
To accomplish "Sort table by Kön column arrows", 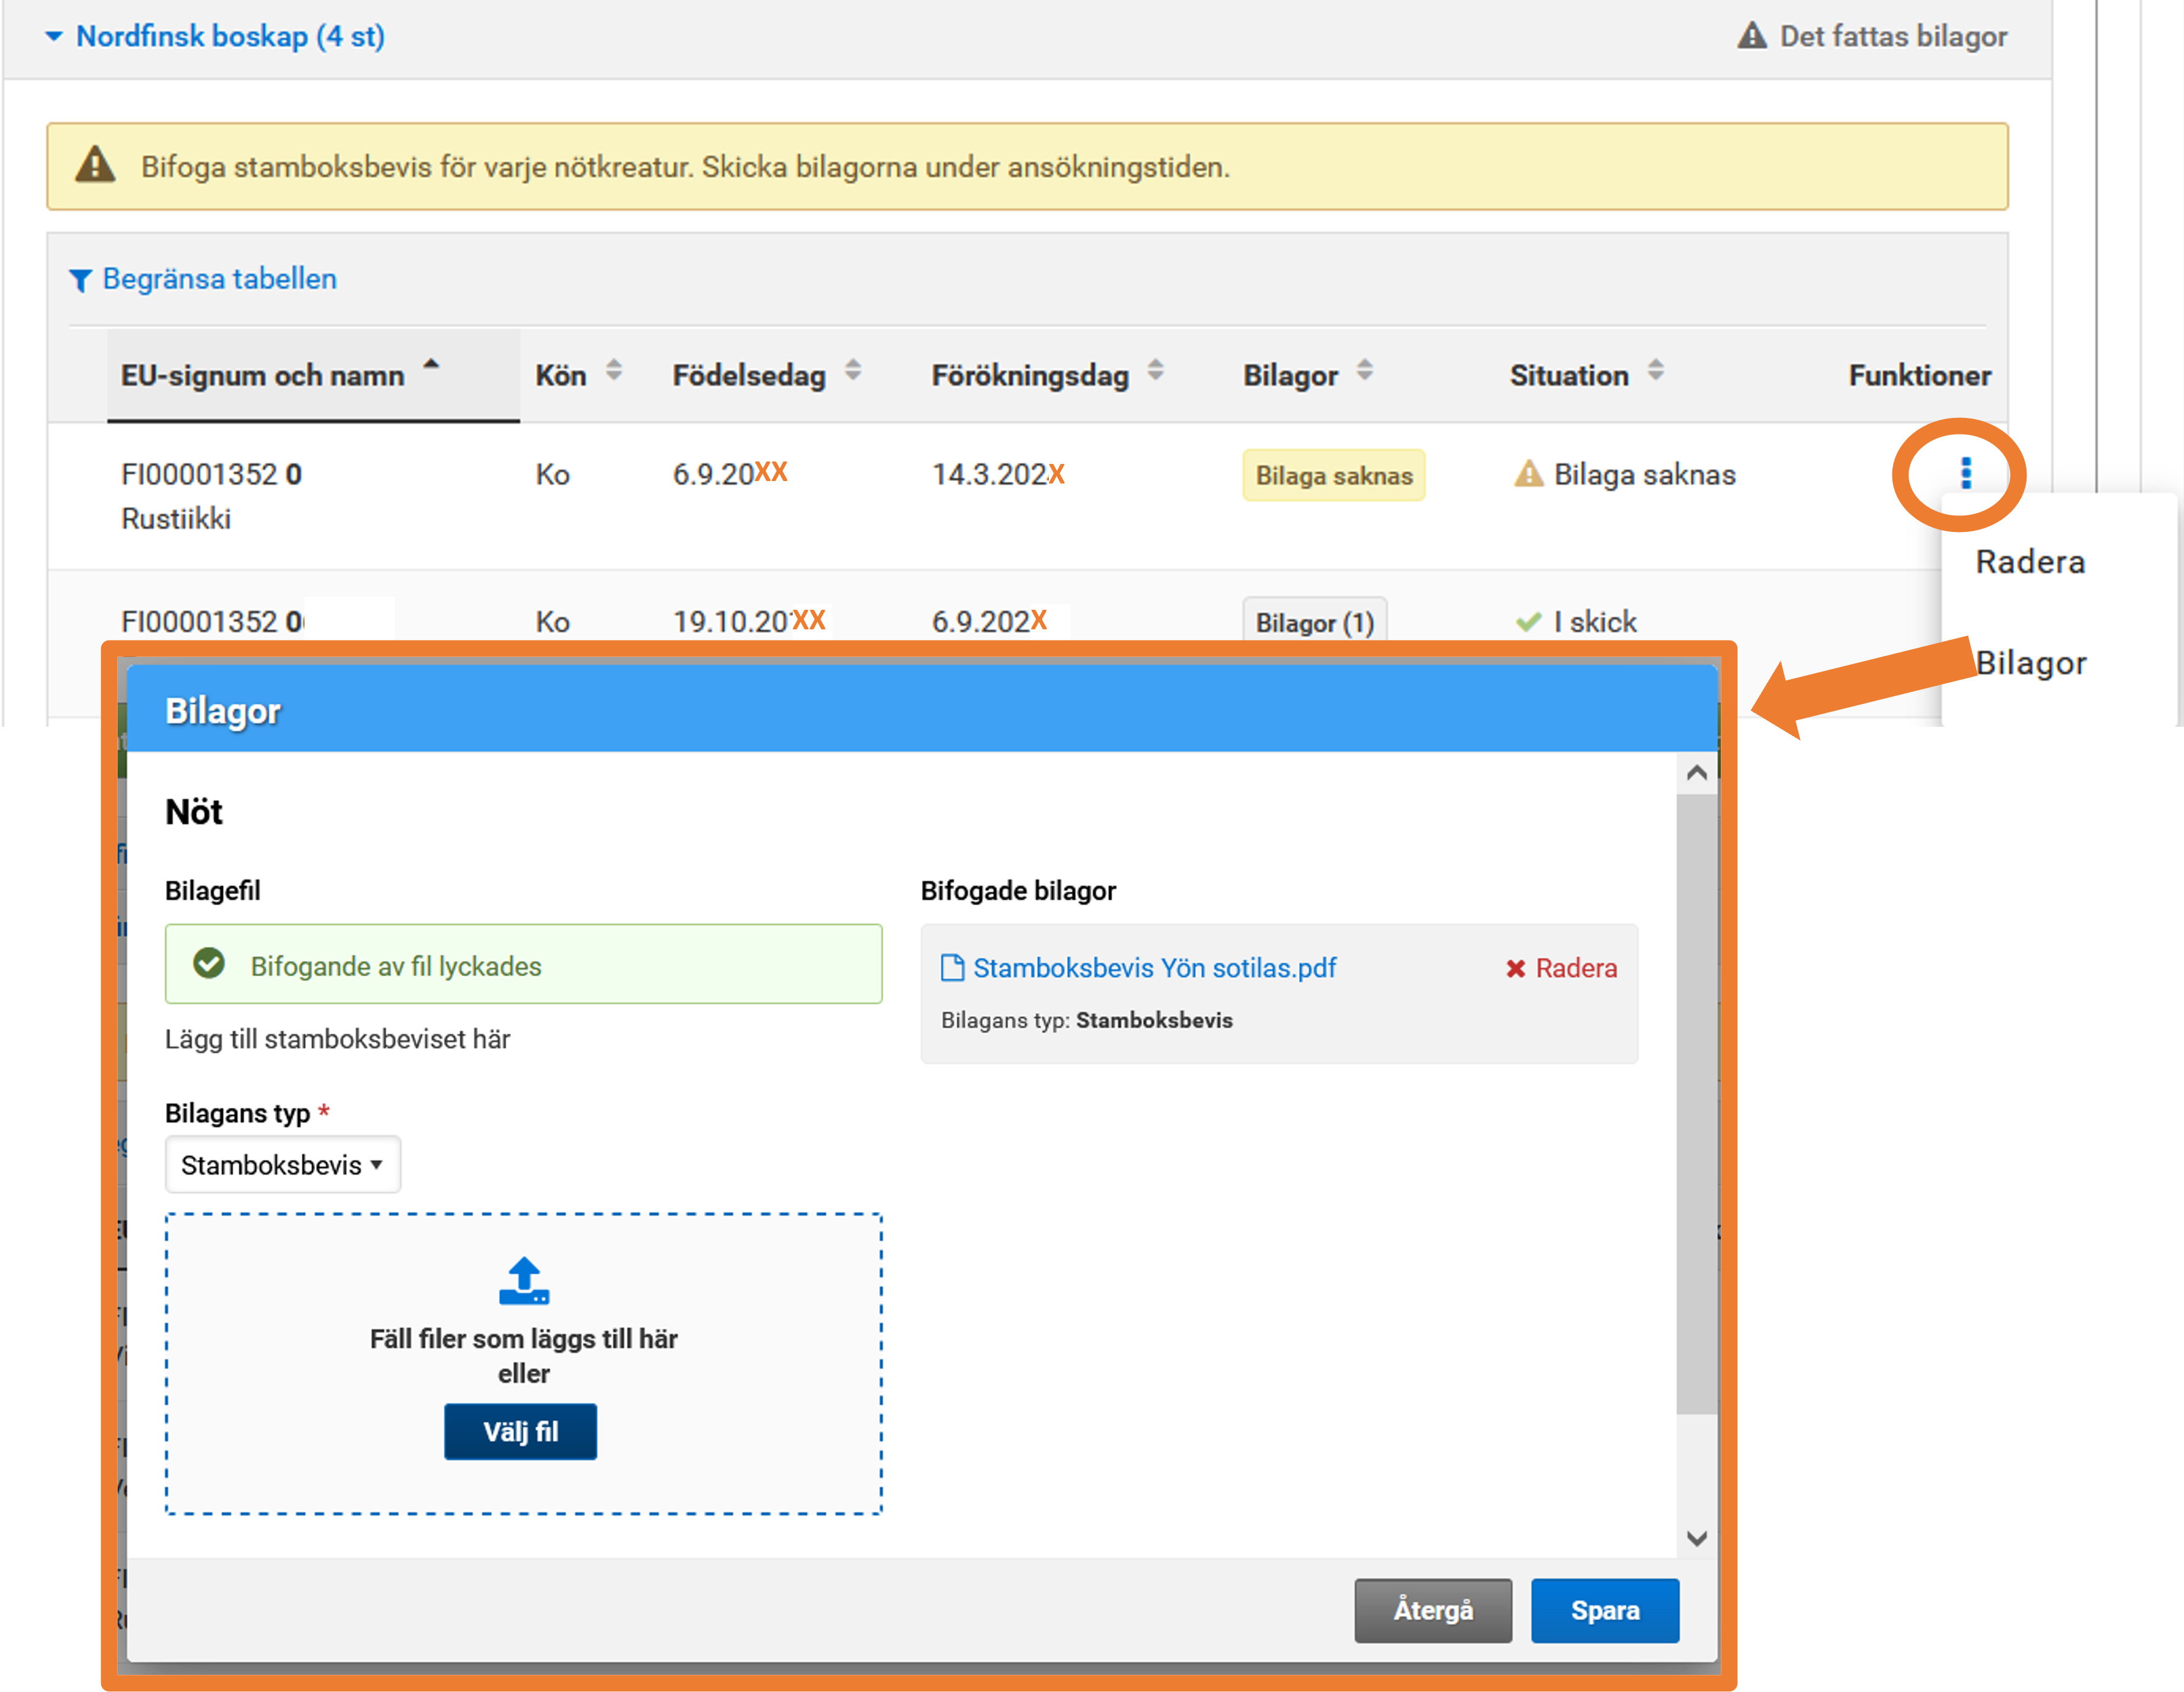I will (614, 371).
